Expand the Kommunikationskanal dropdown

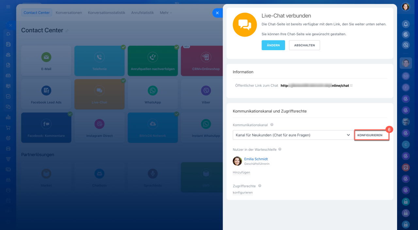tap(293, 135)
